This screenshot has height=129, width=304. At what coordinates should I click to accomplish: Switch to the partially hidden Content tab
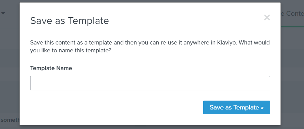(x=292, y=14)
